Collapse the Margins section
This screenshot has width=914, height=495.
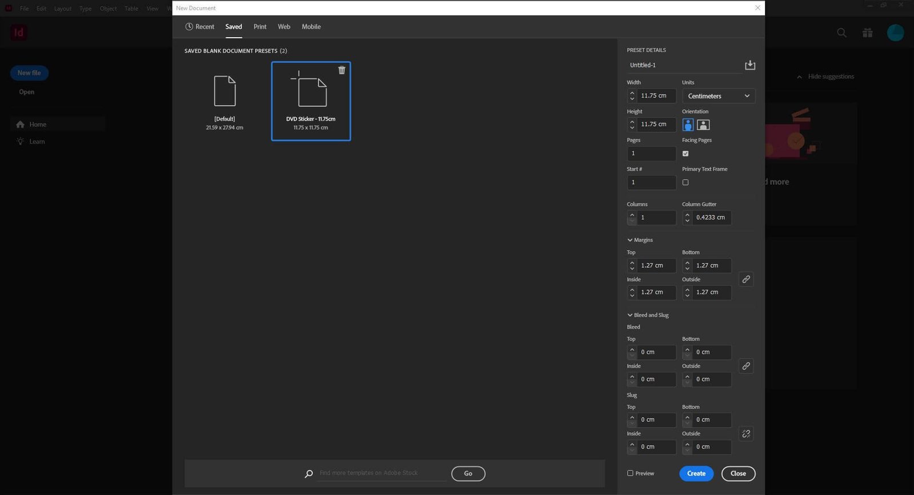point(640,240)
